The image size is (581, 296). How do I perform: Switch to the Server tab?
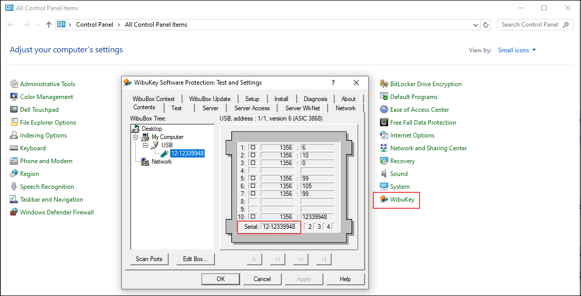(x=210, y=108)
